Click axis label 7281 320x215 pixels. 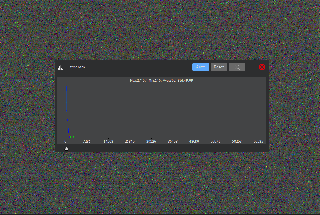87,141
